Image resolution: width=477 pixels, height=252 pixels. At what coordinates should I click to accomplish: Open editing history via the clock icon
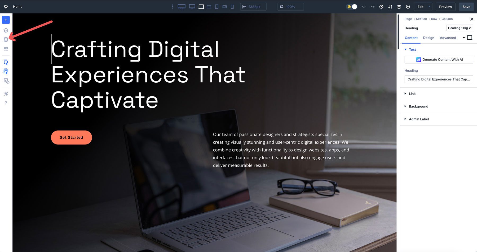[x=381, y=7]
